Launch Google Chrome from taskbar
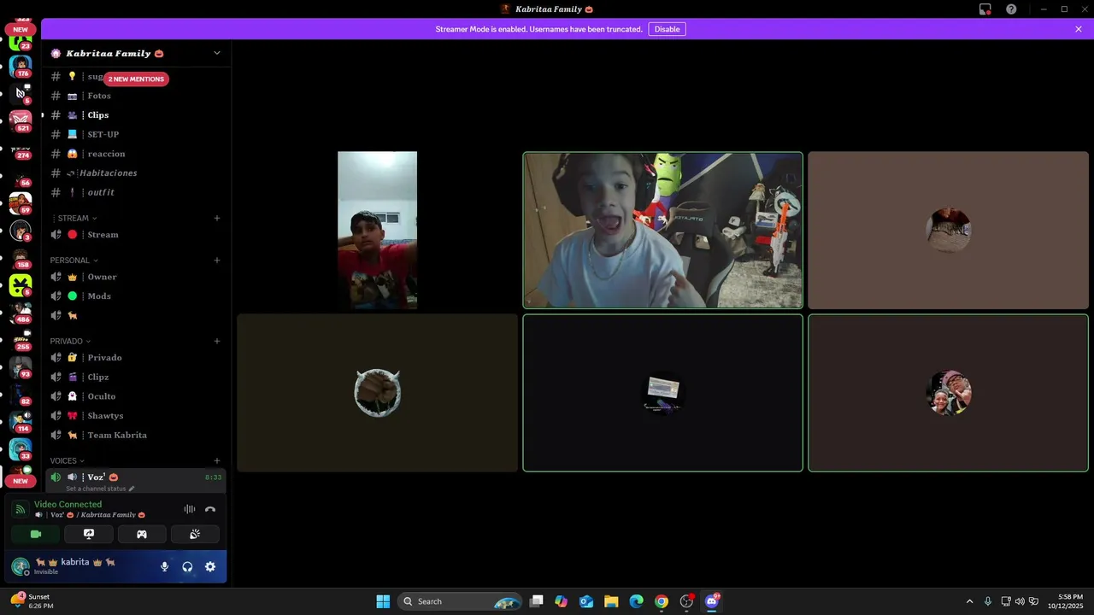The image size is (1094, 615). point(662,601)
